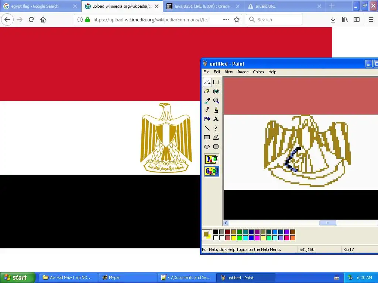Pick the orange palette swatch
This screenshot has width=378, height=283.
tap(292, 238)
